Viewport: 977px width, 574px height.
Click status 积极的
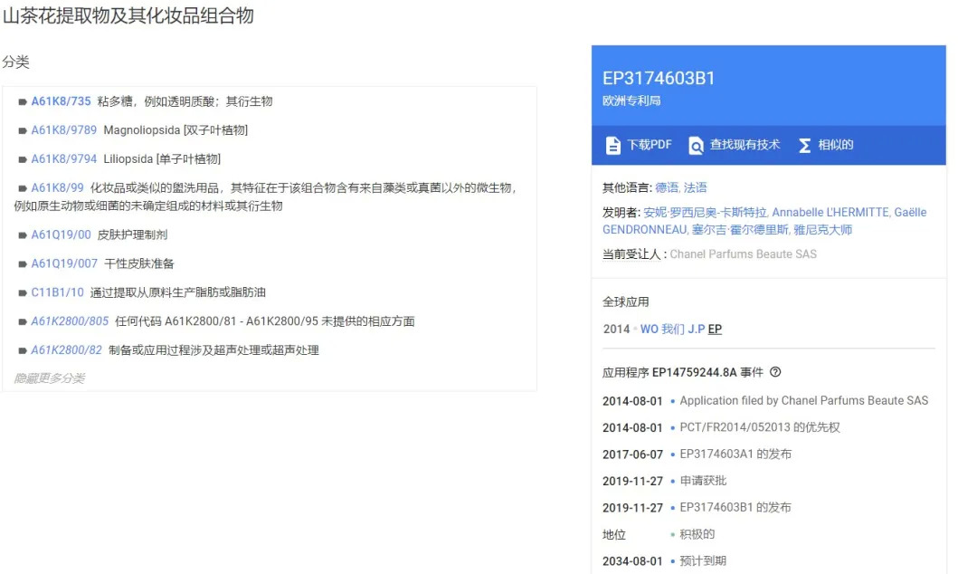pyautogui.click(x=697, y=535)
